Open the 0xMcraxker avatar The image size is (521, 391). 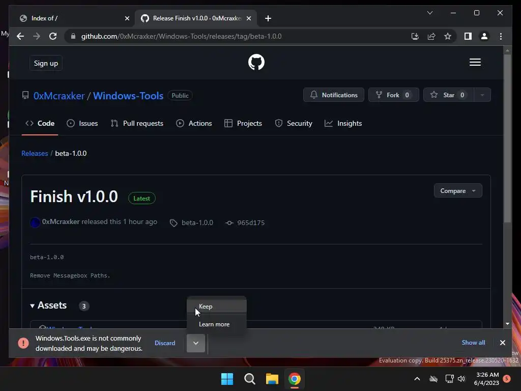tap(35, 222)
